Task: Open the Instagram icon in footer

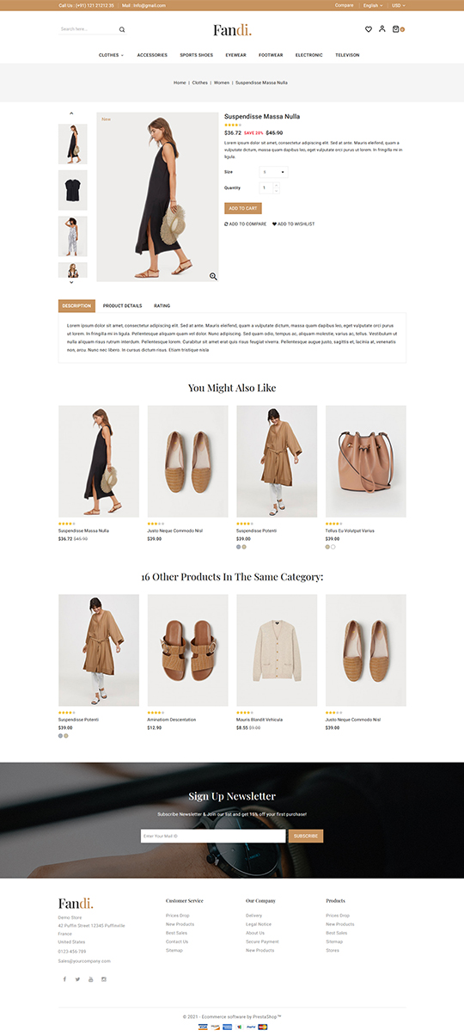Action: pos(104,979)
